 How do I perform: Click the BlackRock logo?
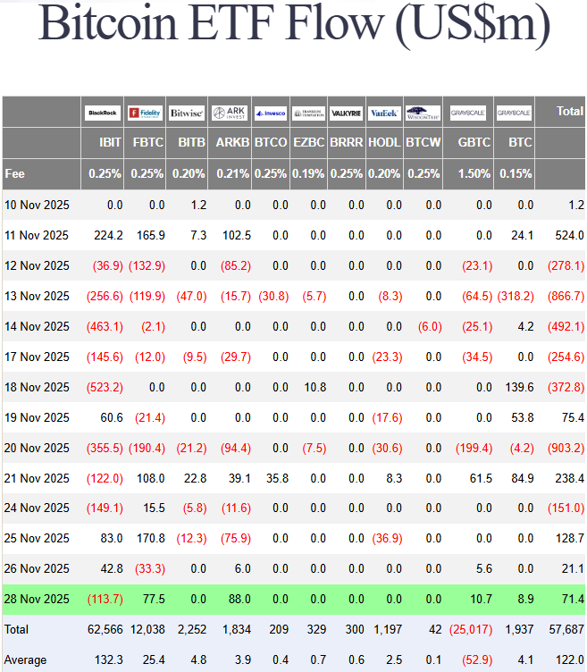(103, 113)
